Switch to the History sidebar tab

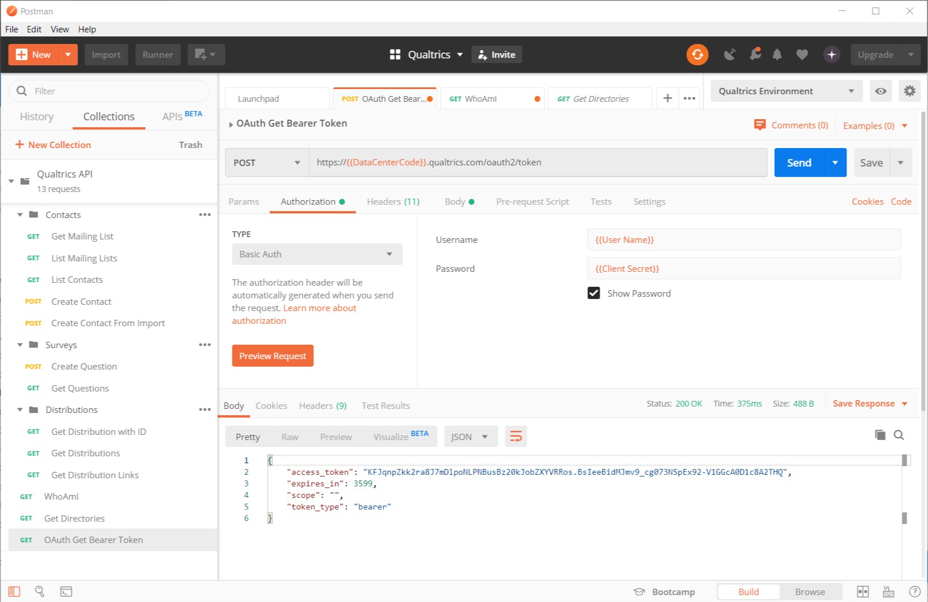36,116
